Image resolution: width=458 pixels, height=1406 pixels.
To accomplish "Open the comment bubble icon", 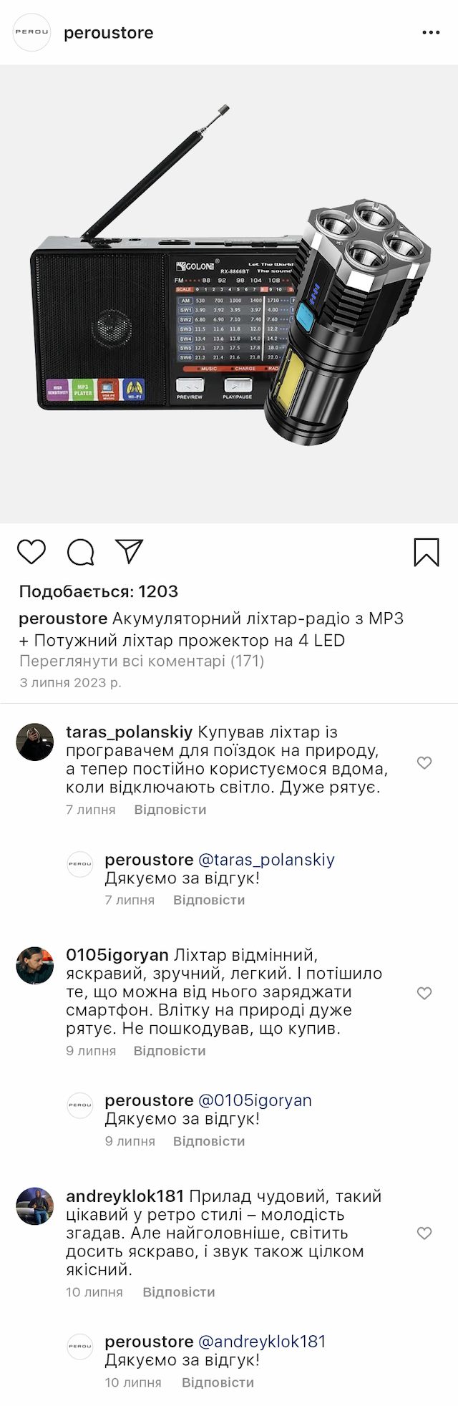I will 81,552.
